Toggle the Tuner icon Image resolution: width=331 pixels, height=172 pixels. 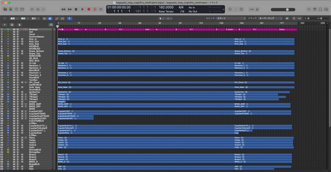coord(236,9)
